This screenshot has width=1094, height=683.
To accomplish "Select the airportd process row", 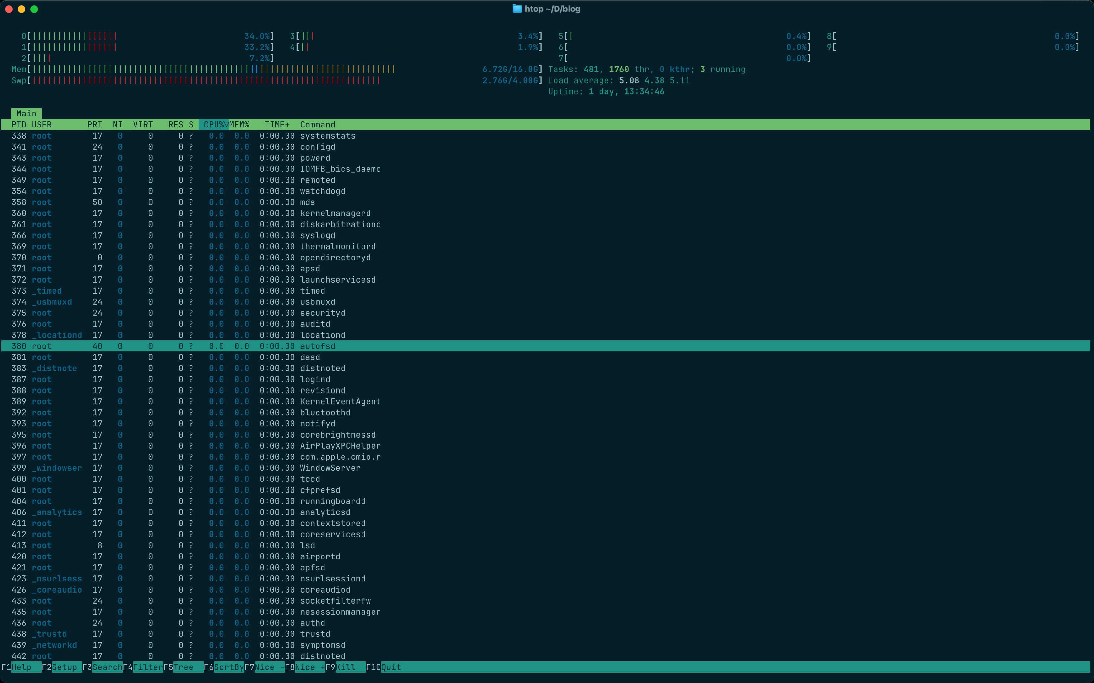I will pyautogui.click(x=546, y=556).
